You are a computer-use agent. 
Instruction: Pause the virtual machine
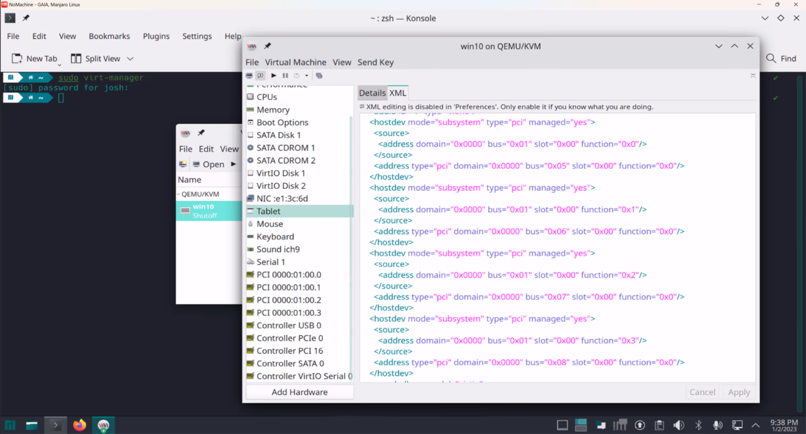pyautogui.click(x=285, y=75)
